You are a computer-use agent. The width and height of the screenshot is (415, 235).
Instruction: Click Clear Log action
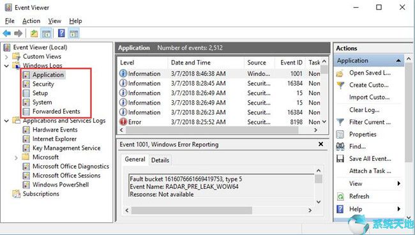(364, 110)
